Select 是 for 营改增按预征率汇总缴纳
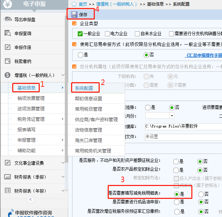Image resolution: width=222 pixels, height=217 pixels. (177, 212)
